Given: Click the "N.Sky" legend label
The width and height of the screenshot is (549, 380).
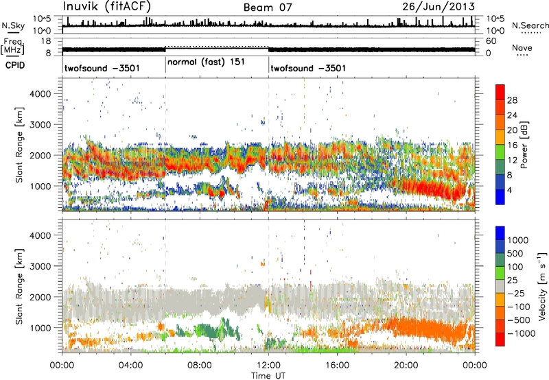Looking at the screenshot, I should pos(13,25).
